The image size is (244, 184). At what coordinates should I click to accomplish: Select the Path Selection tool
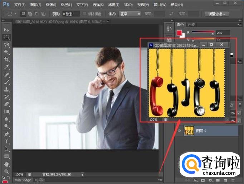[6, 149]
